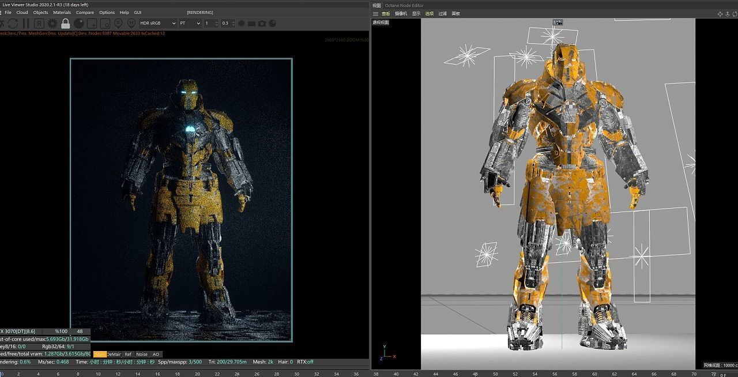Click the add render region icon
Screen dimensions: 738x377
coord(92,24)
